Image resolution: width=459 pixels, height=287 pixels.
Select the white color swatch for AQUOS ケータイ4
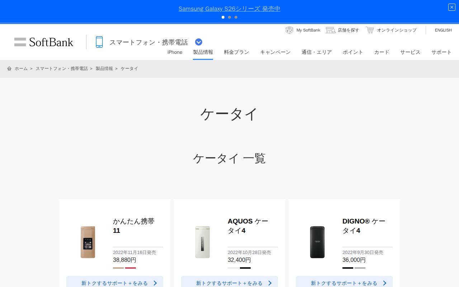point(233,268)
